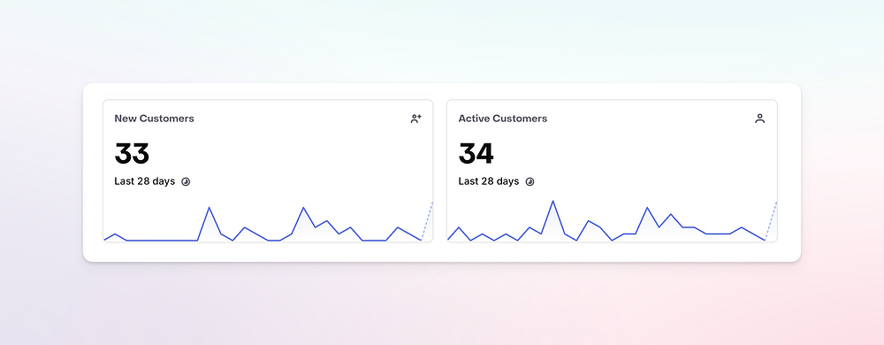Click the last solid peak before New Customers' dashed line
The height and width of the screenshot is (345, 884).
click(398, 228)
